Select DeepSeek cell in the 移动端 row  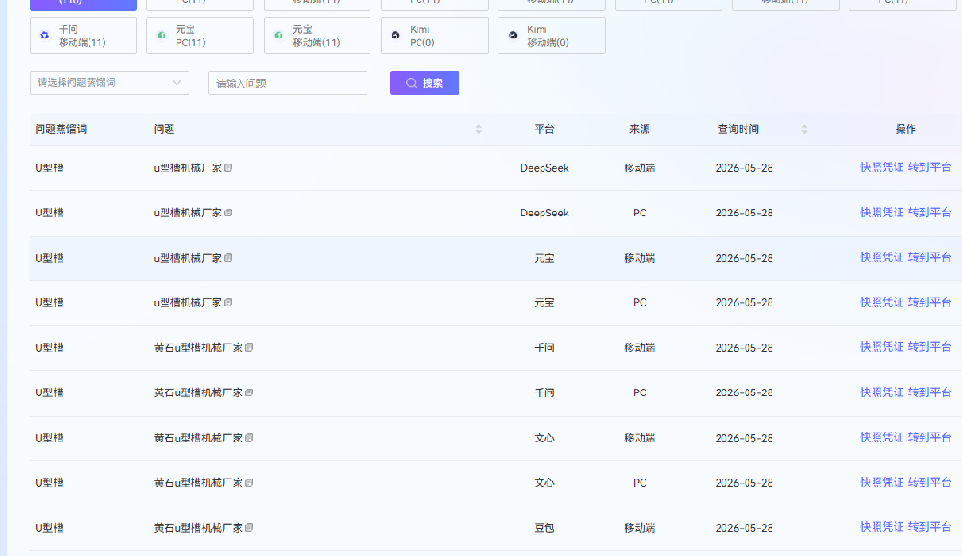point(544,168)
